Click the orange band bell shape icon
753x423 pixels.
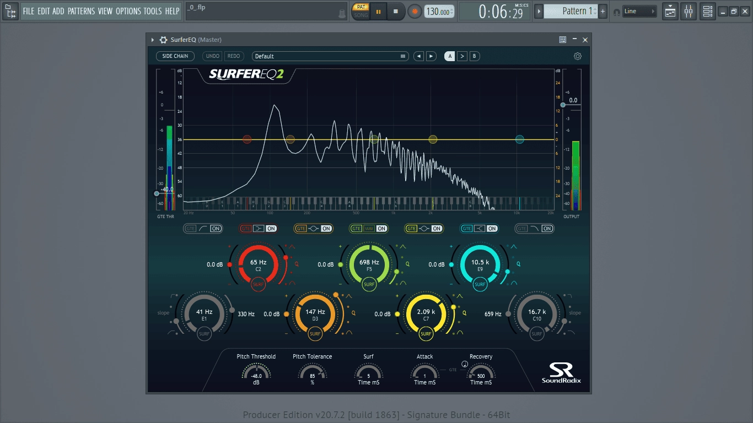[x=314, y=229]
